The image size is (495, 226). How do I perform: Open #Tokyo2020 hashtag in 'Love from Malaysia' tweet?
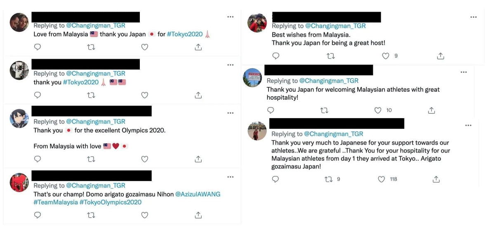coord(185,34)
